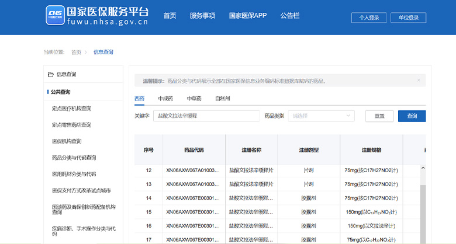The width and height of the screenshot is (456, 244).
Task: Click the 关键字 search input field
Action: click(x=206, y=116)
